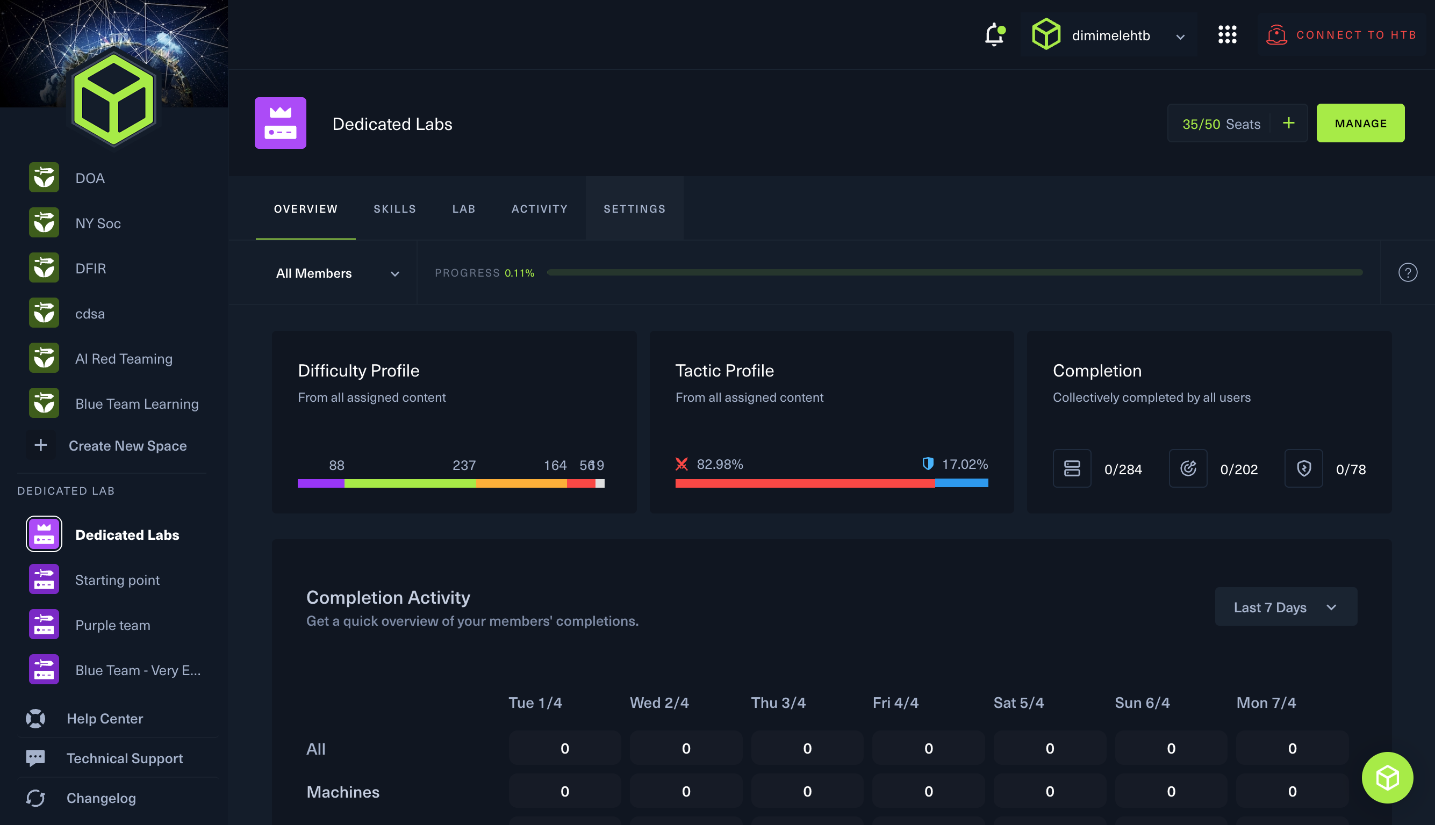Screen dimensions: 1435x825
Task: Click the progress help question mark icon
Action: click(x=1407, y=272)
